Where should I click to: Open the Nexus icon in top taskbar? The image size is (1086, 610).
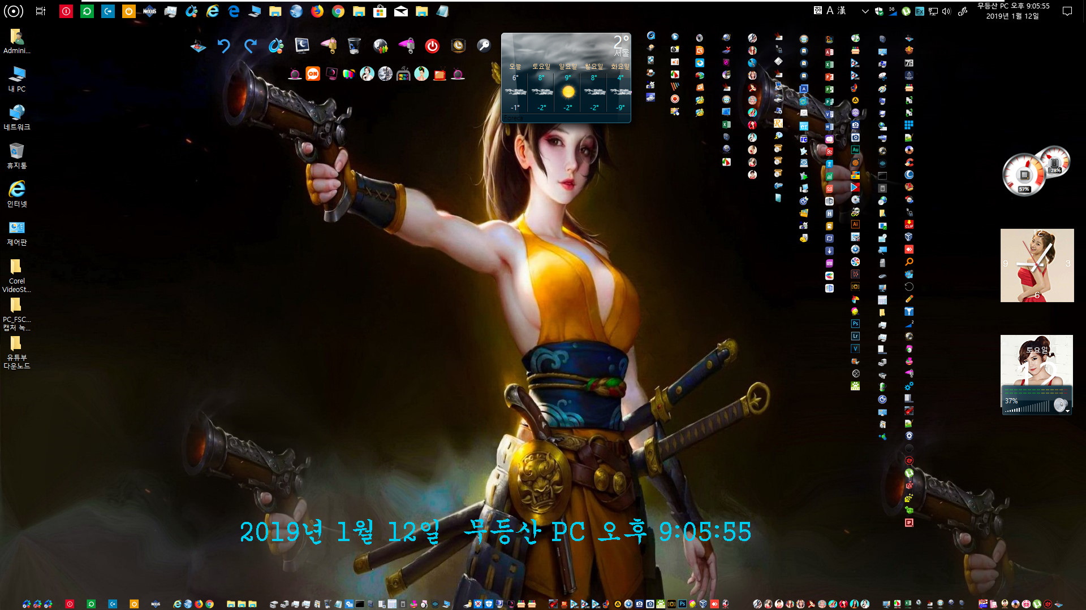click(x=150, y=11)
